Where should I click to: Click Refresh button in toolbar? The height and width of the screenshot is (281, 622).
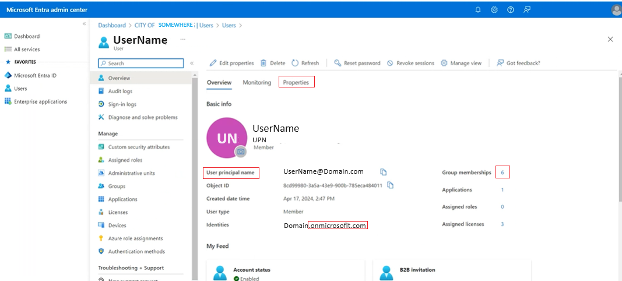tap(305, 63)
